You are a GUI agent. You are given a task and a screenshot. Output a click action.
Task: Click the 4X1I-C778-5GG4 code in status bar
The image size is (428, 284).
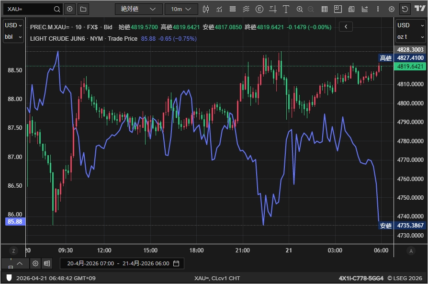pyautogui.click(x=361, y=278)
